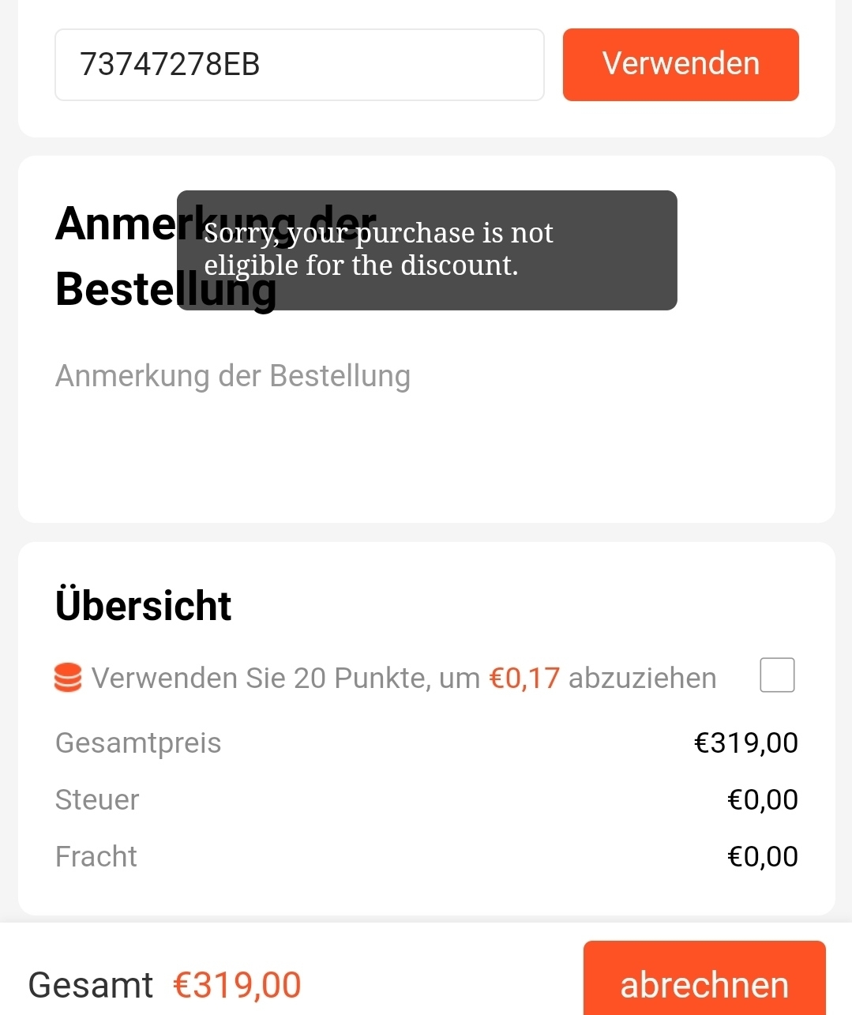Select the bold Anmerkung der Bestellung heading
The height and width of the screenshot is (1015, 852).
click(216, 256)
